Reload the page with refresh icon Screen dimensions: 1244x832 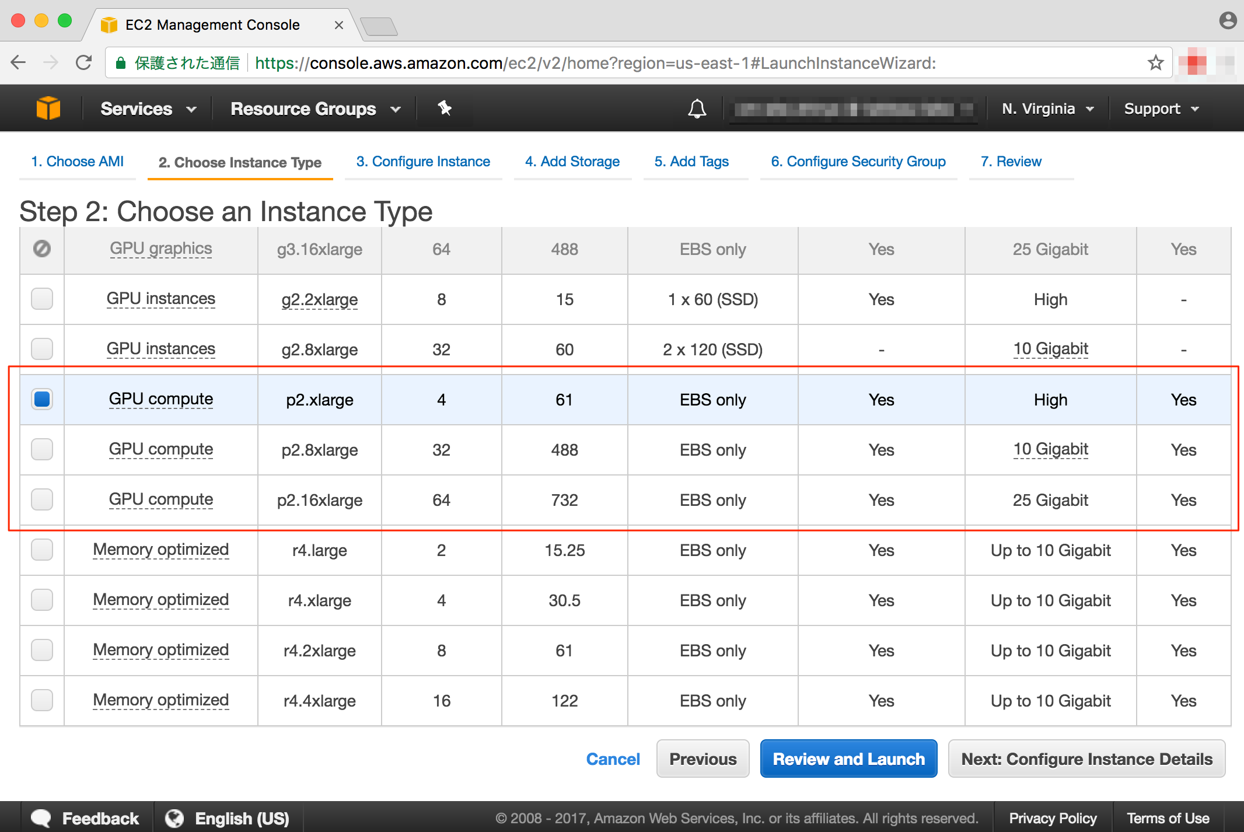[x=84, y=62]
